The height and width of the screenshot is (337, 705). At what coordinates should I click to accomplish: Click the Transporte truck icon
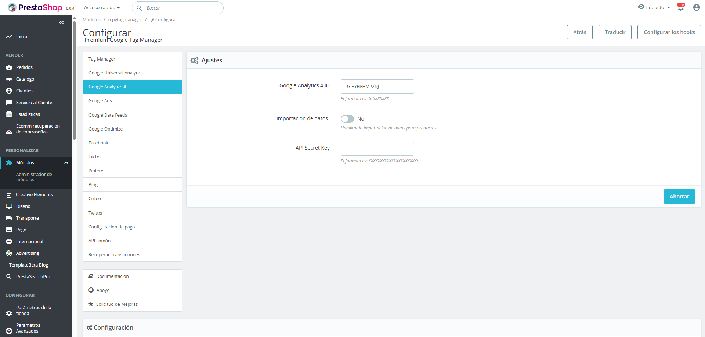coord(9,218)
